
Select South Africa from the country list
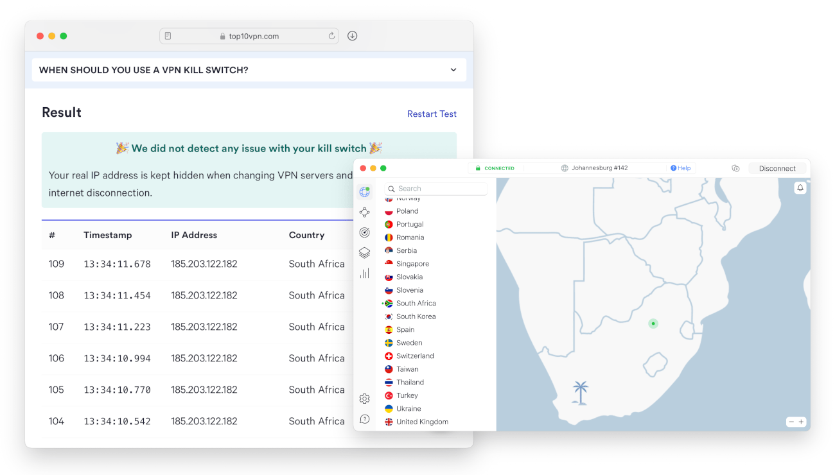point(416,302)
